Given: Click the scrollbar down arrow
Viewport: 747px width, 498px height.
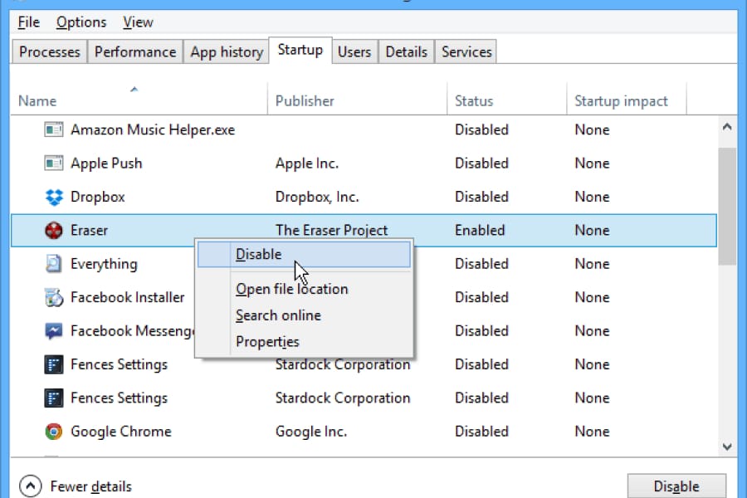Looking at the screenshot, I should tap(727, 447).
